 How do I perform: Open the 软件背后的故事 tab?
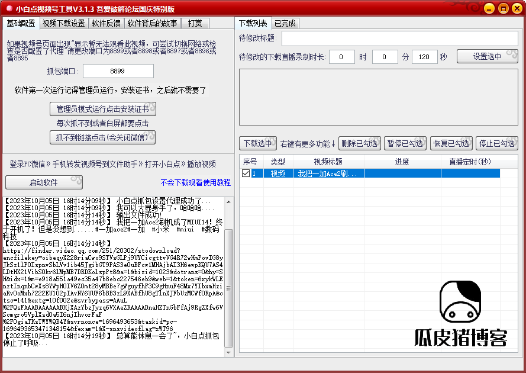[x=152, y=23]
